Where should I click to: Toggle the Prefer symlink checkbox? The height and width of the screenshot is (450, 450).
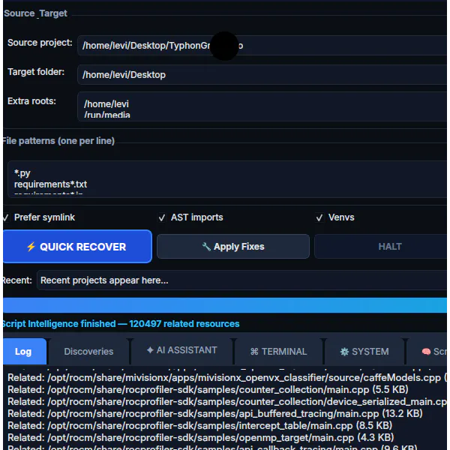[x=6, y=217]
